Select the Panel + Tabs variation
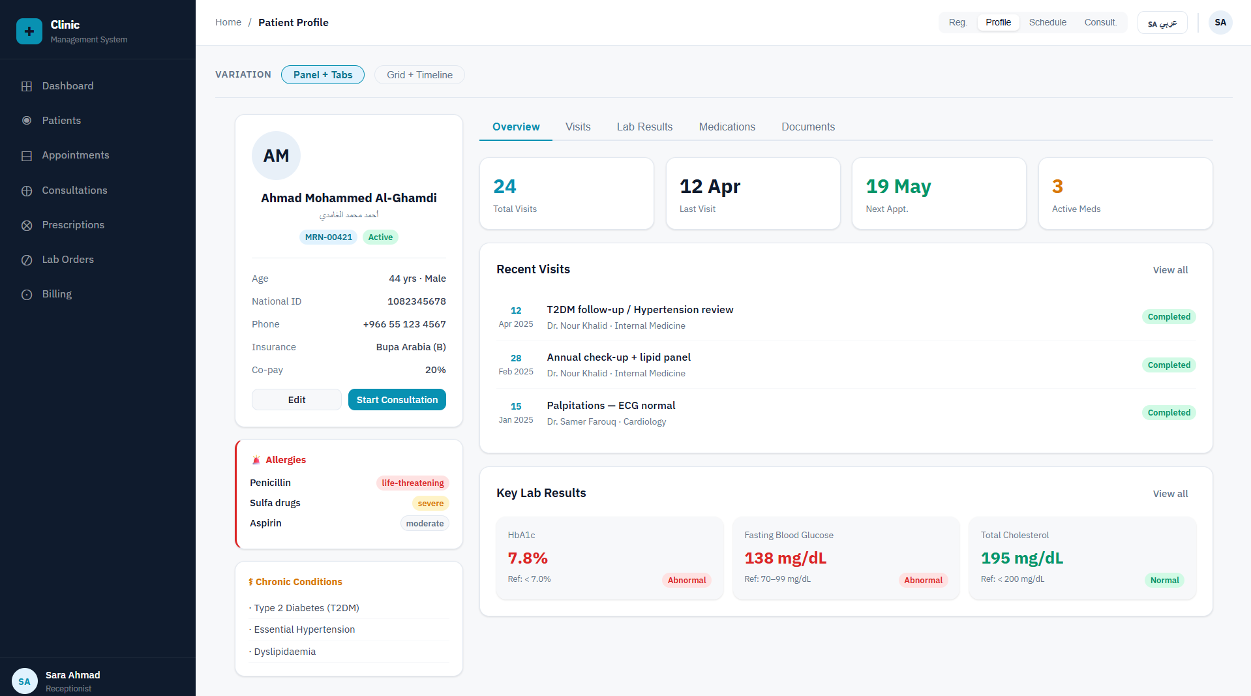 [322, 74]
